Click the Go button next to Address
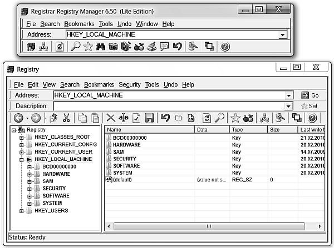 click(310, 95)
